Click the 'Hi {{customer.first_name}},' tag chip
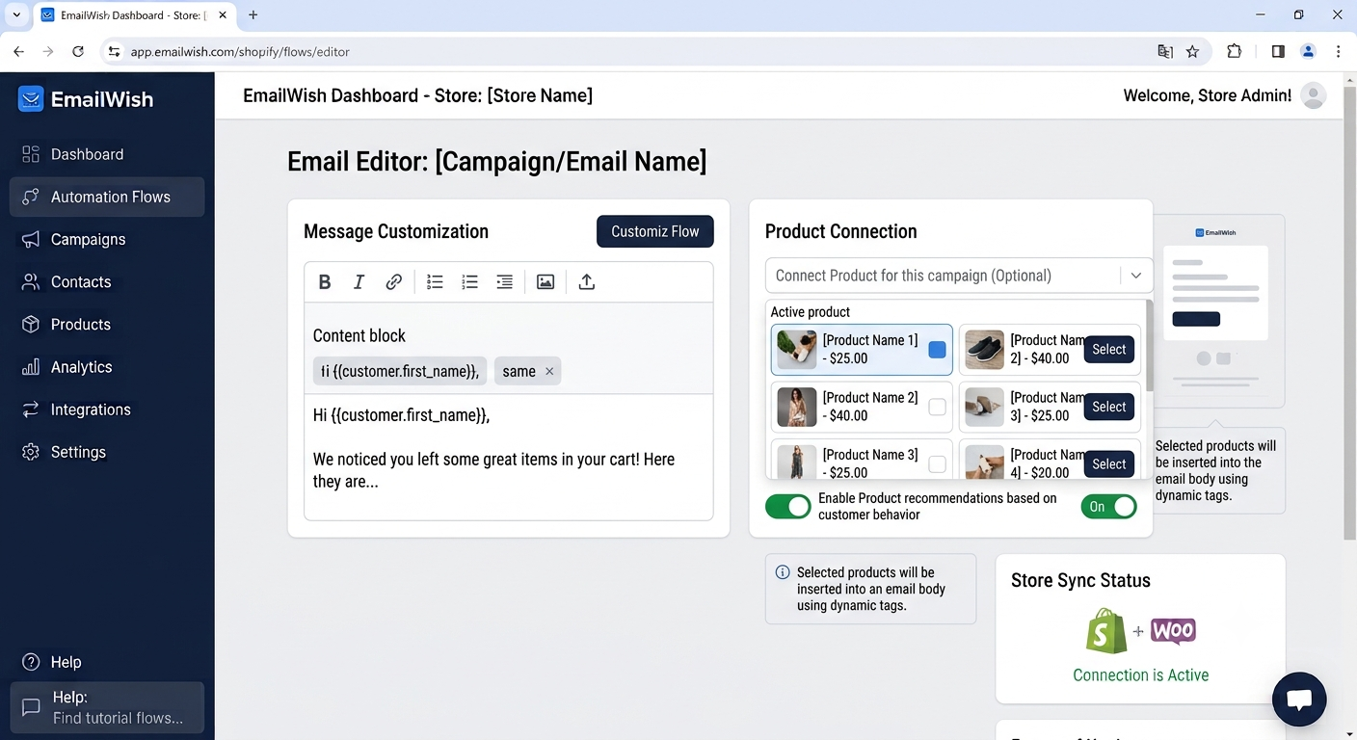Screen dimensions: 1357x740 (400, 372)
